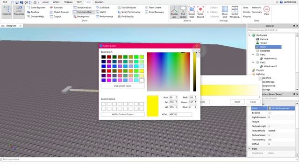Switch to the TERRAIN ribbon tab
The image size is (299, 168).
[68, 2]
